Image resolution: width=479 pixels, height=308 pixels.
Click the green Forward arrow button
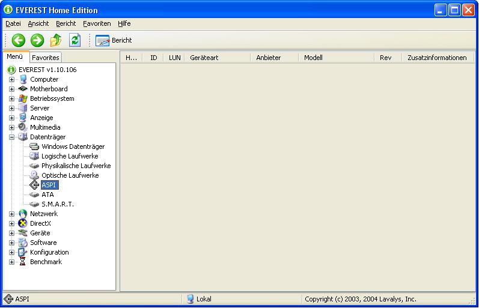pos(37,40)
